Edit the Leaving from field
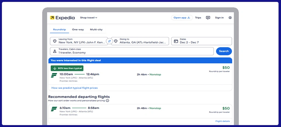 [79, 41]
